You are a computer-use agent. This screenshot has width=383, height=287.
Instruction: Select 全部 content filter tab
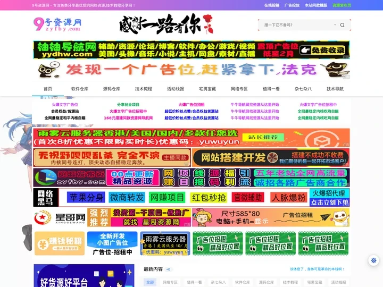(150, 282)
